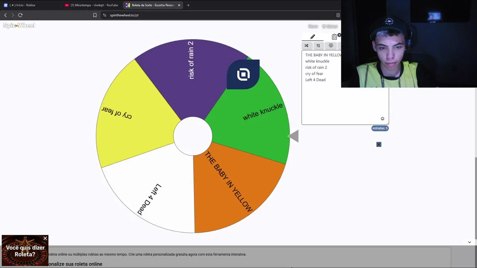477x268 pixels.
Task: Click the bookmark icon near the address bar
Action: (x=95, y=15)
